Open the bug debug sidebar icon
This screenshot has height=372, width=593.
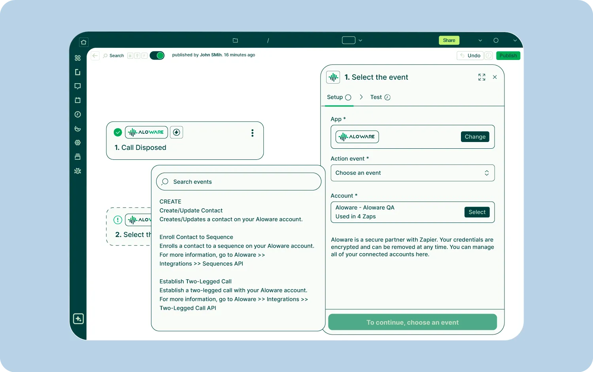coord(78,171)
